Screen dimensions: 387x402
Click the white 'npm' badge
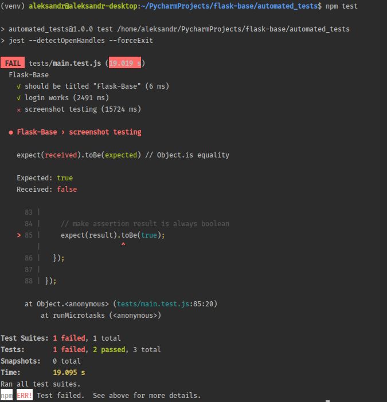pos(6,395)
